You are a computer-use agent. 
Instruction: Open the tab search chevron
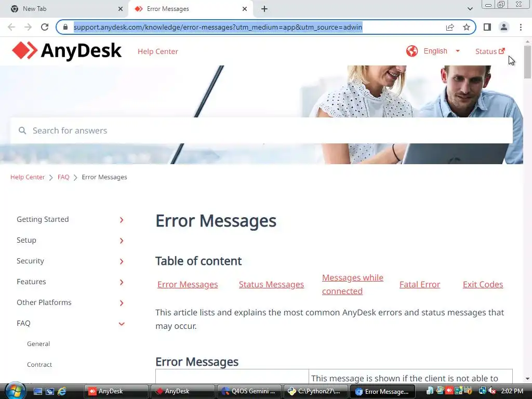[470, 9]
